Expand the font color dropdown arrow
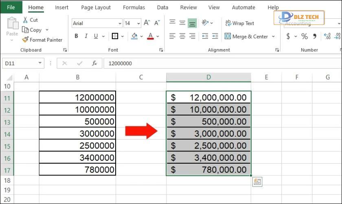This screenshot has height=204, width=342. coord(158,36)
